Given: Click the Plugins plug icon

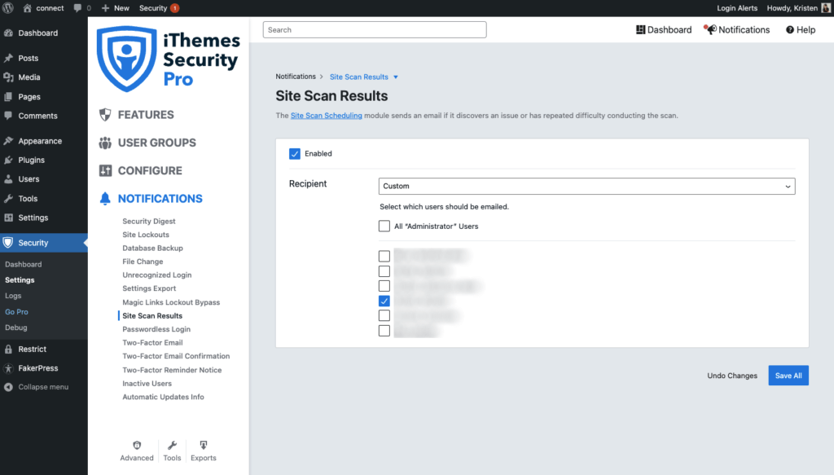Looking at the screenshot, I should [8, 161].
